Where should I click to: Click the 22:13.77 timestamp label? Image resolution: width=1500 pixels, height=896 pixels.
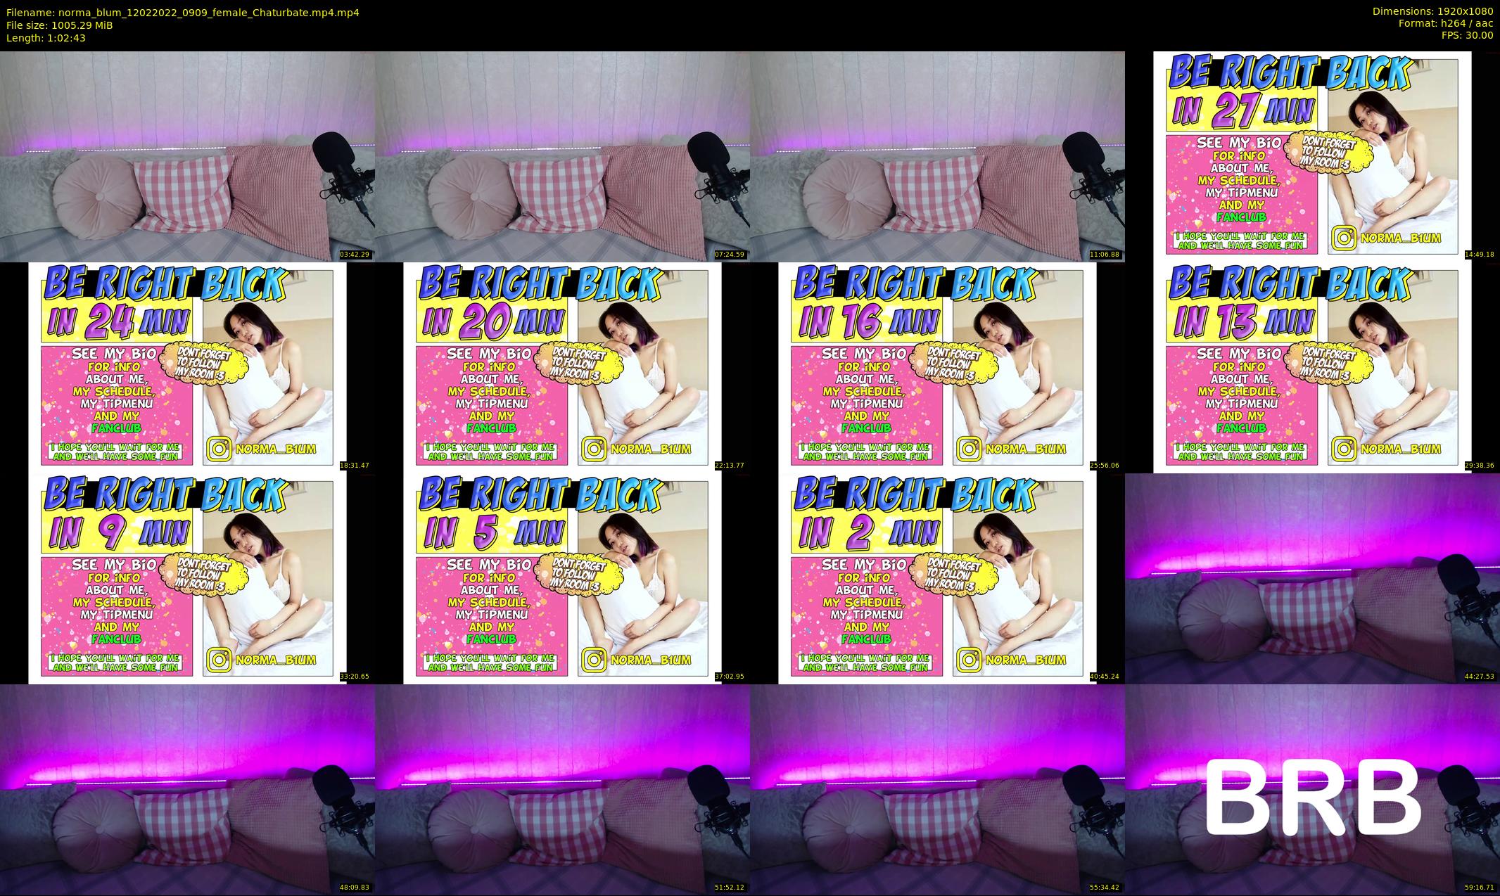point(730,466)
